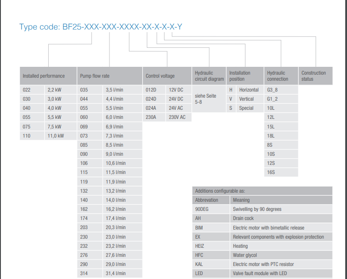Select the G3_8 hydraulic connection cell

pyautogui.click(x=273, y=90)
